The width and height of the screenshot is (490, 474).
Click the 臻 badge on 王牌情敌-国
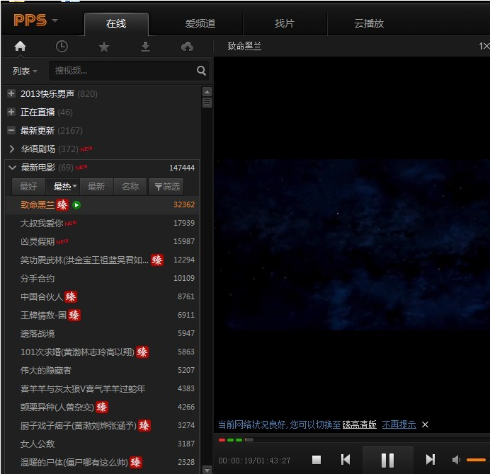pyautogui.click(x=74, y=315)
